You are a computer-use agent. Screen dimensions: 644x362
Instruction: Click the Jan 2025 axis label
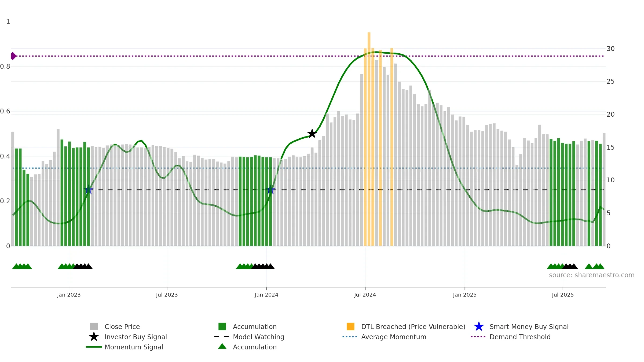[465, 295]
